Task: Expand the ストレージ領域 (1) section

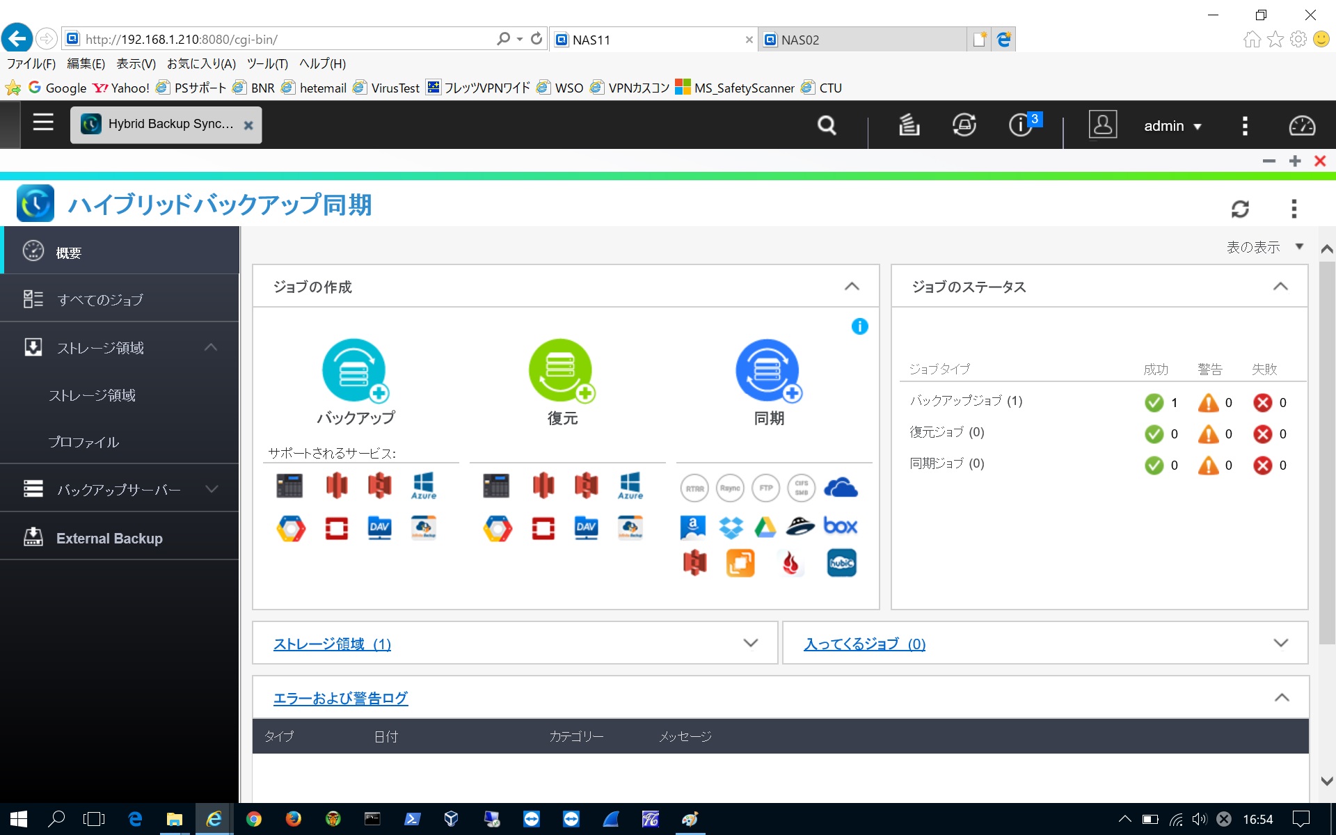Action: [x=749, y=643]
